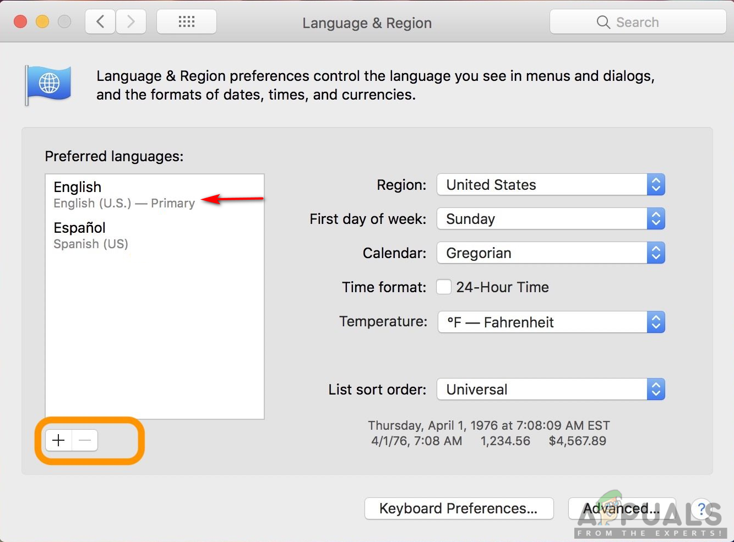
Task: Select English in preferred languages list
Action: (124, 195)
